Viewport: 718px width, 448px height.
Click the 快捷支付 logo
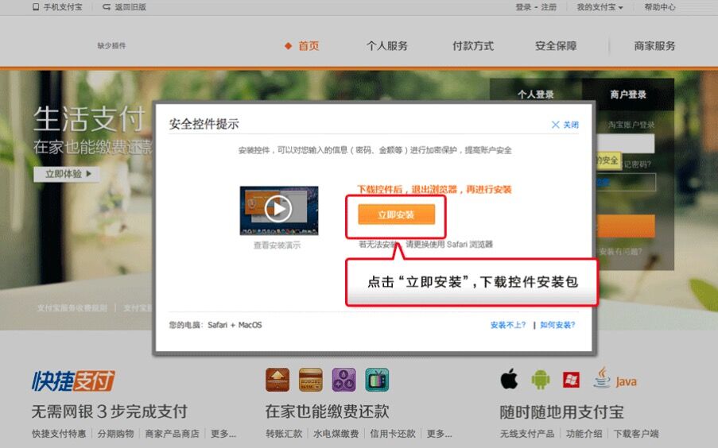(x=73, y=380)
